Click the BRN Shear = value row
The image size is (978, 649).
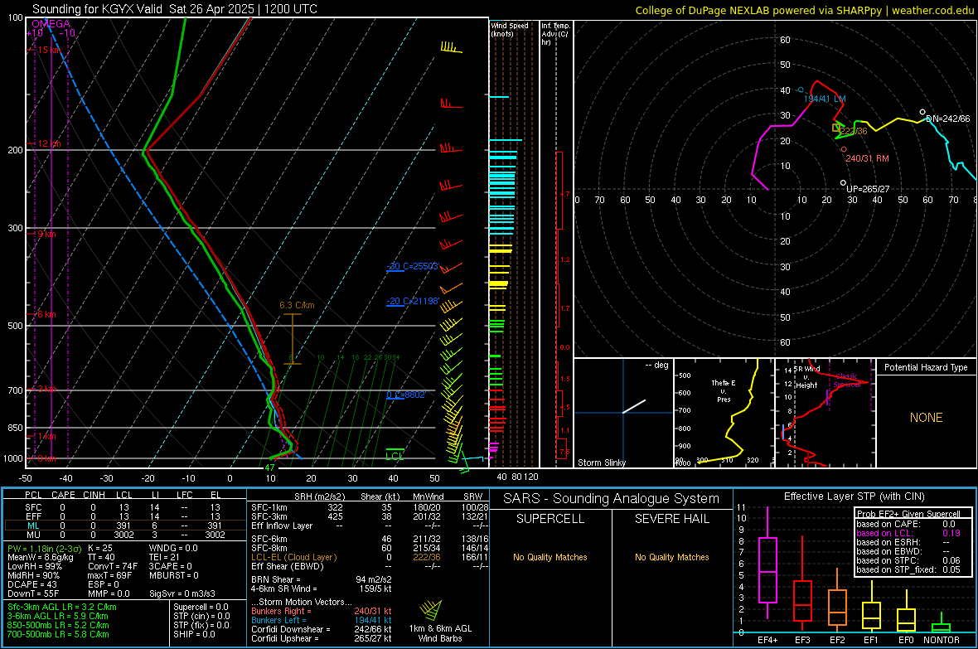(322, 579)
